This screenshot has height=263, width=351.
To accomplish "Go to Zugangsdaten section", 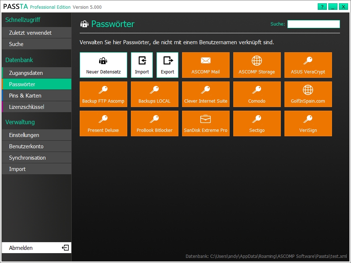I will pyautogui.click(x=37, y=73).
